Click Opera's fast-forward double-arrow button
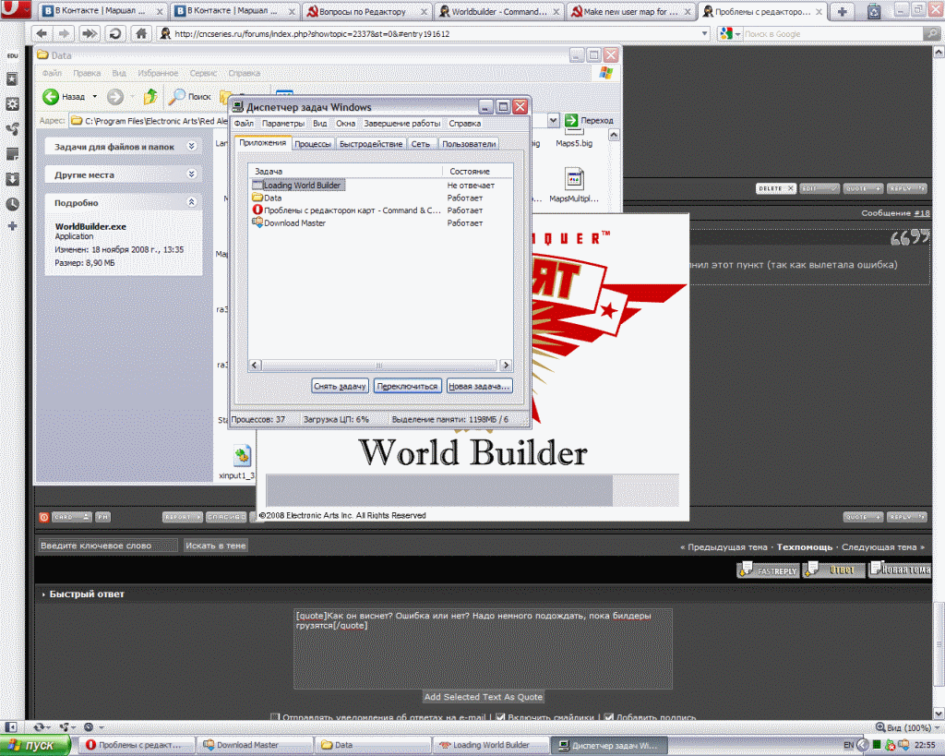945x756 pixels. [x=90, y=34]
